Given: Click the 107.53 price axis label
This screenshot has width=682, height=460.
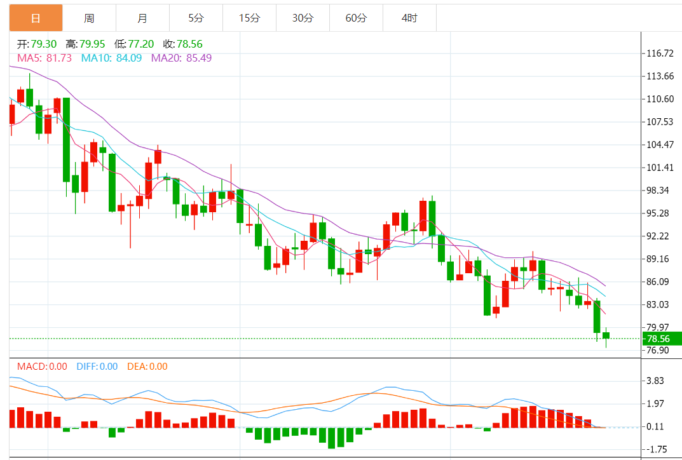Looking at the screenshot, I should click(x=660, y=122).
